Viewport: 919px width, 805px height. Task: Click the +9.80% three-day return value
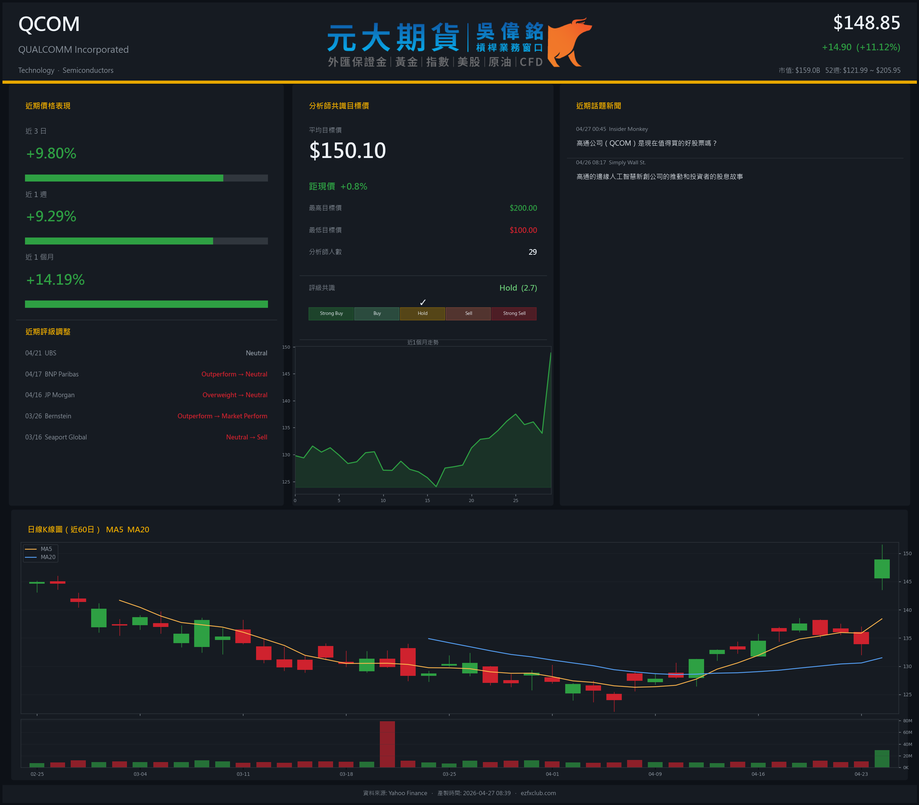tap(51, 153)
